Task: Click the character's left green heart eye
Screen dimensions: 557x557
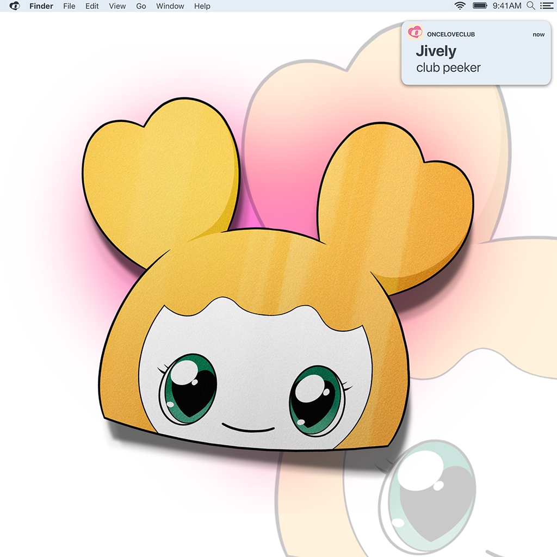Action: (188, 388)
